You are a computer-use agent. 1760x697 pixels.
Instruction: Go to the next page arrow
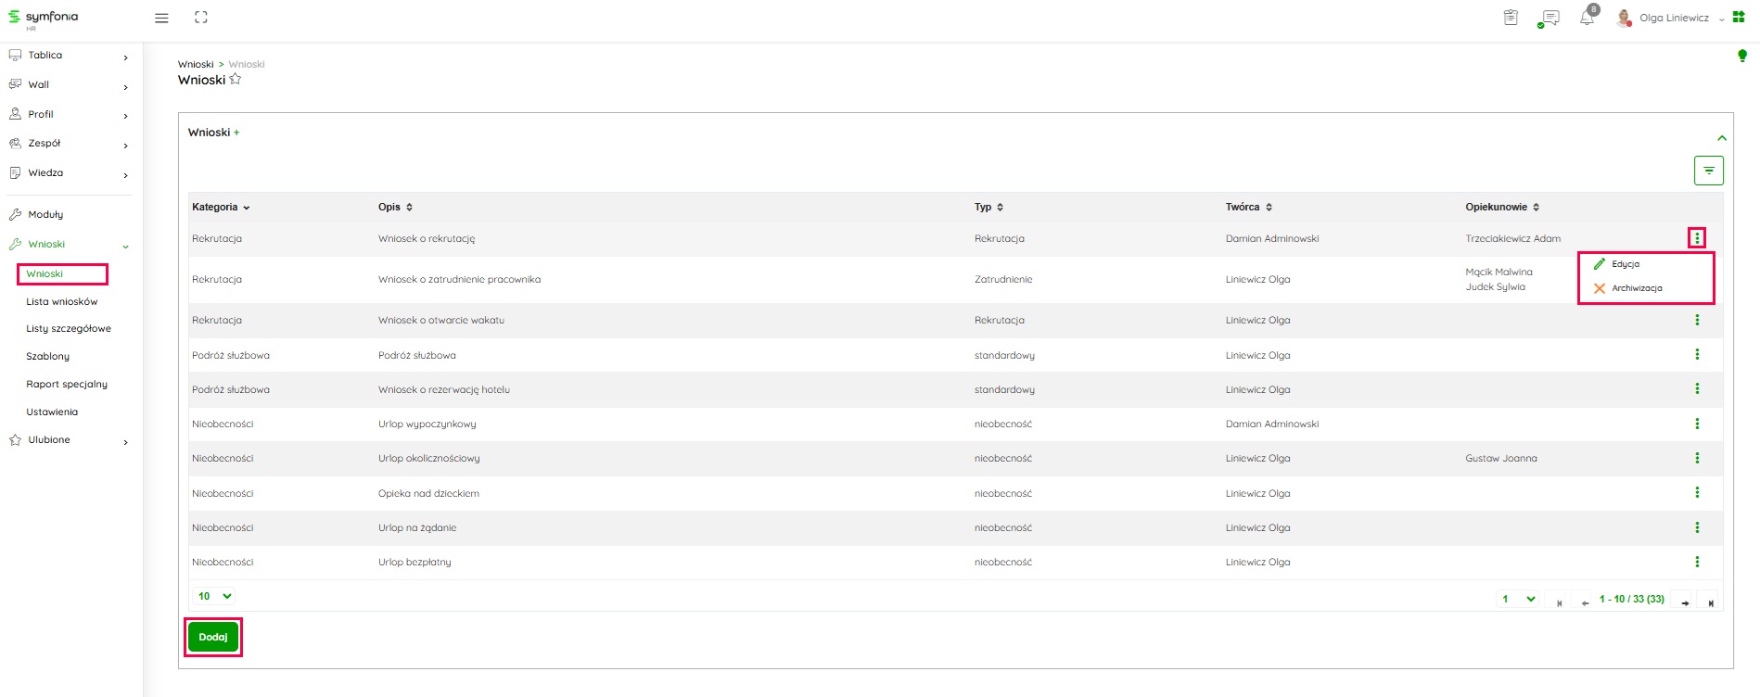(1684, 602)
